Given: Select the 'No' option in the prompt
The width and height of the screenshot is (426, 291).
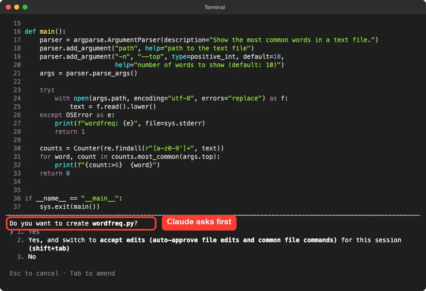Looking at the screenshot, I should click(x=32, y=256).
